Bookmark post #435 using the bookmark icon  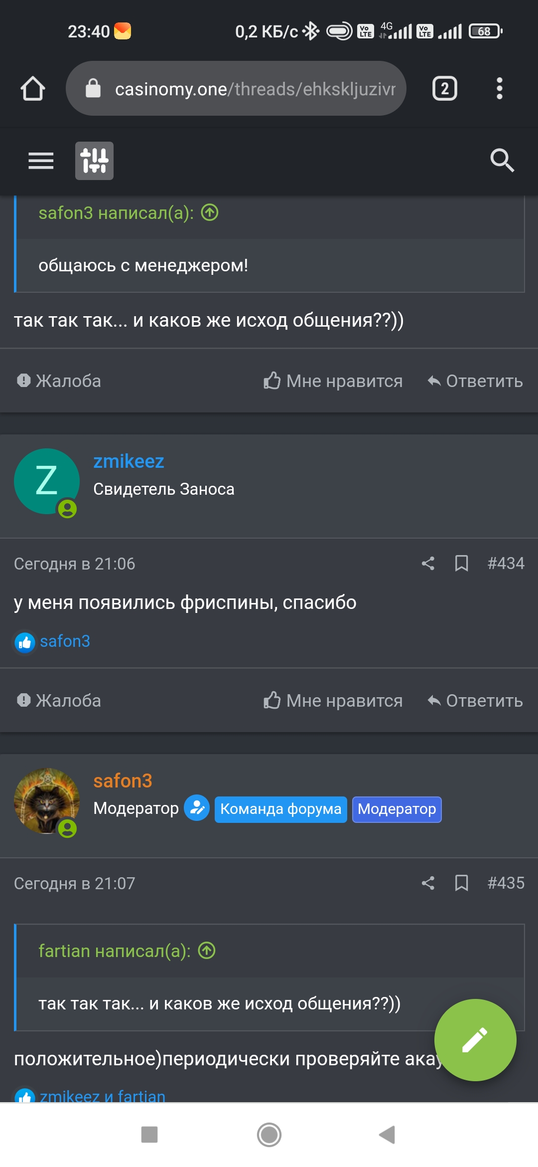(x=461, y=883)
